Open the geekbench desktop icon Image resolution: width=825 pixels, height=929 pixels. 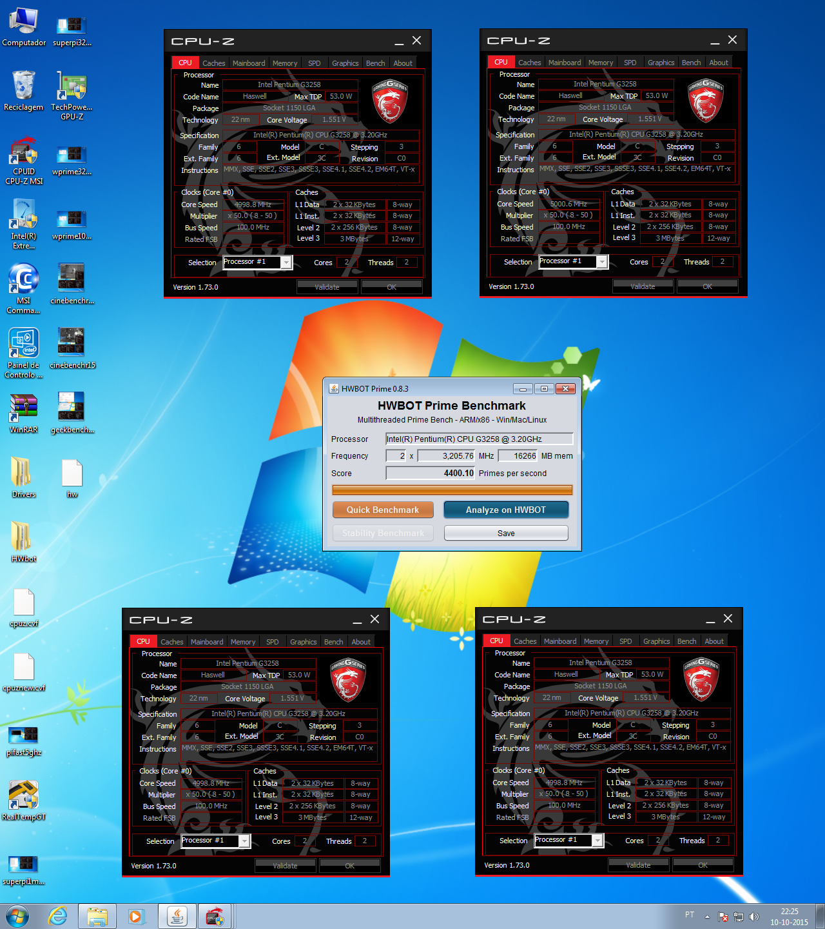72,413
